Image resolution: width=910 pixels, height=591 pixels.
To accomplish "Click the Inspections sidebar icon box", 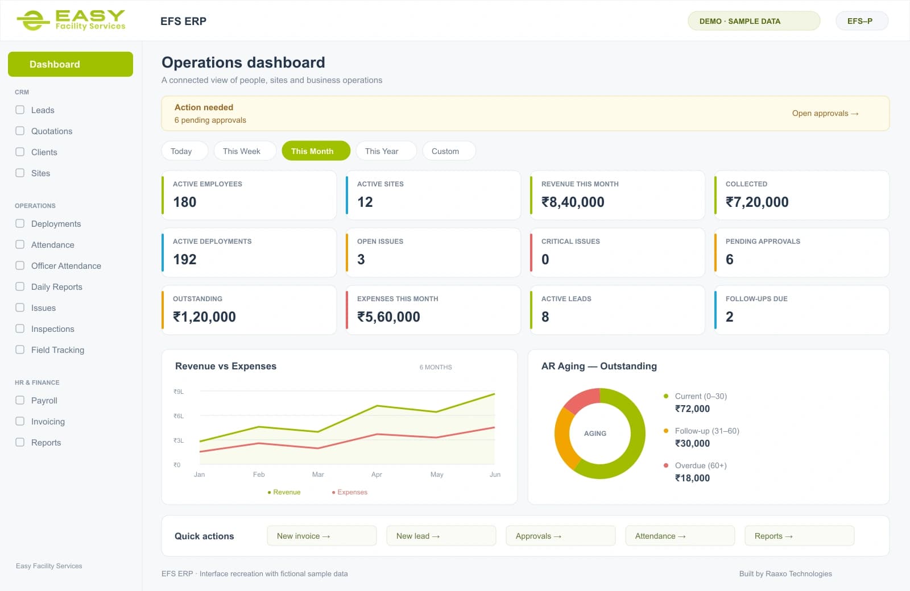I will tap(20, 328).
